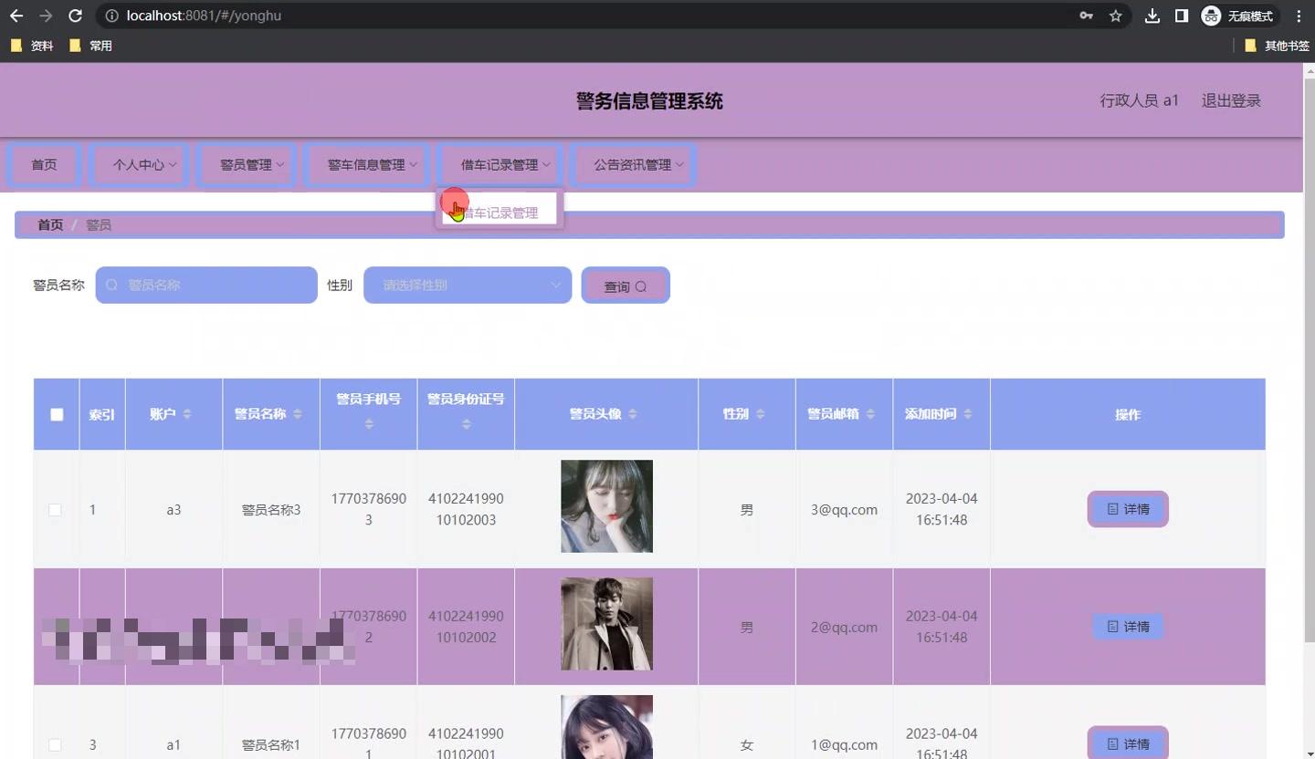The height and width of the screenshot is (759, 1315).
Task: Sort by 性别 column sort arrows
Action: [761, 414]
